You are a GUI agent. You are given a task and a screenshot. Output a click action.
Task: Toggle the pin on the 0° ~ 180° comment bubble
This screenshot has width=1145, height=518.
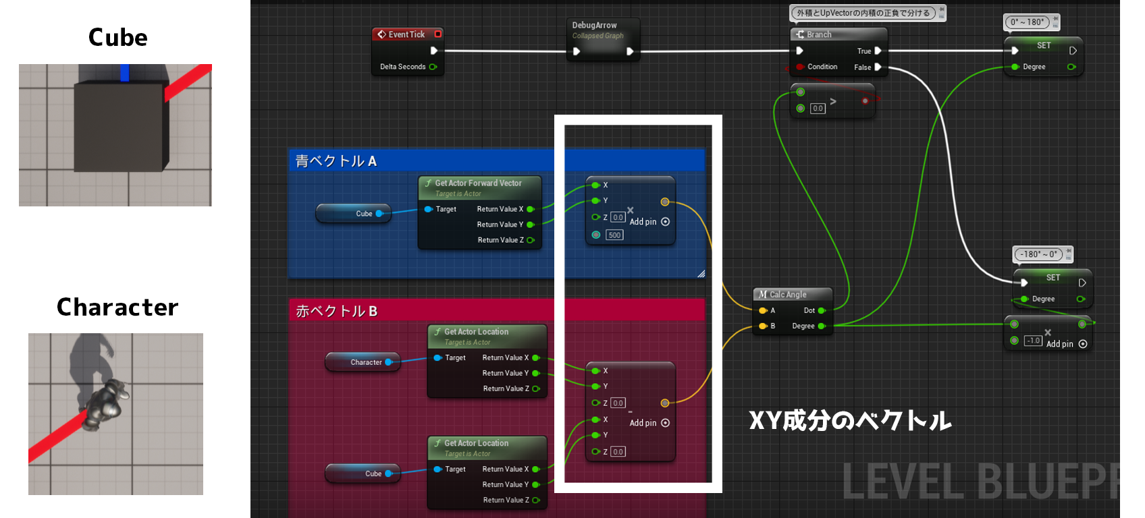click(1056, 19)
